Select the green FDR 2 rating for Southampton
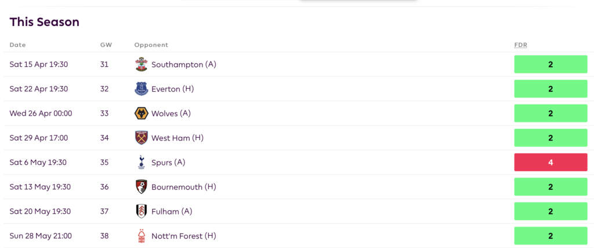The image size is (594, 248). point(550,64)
